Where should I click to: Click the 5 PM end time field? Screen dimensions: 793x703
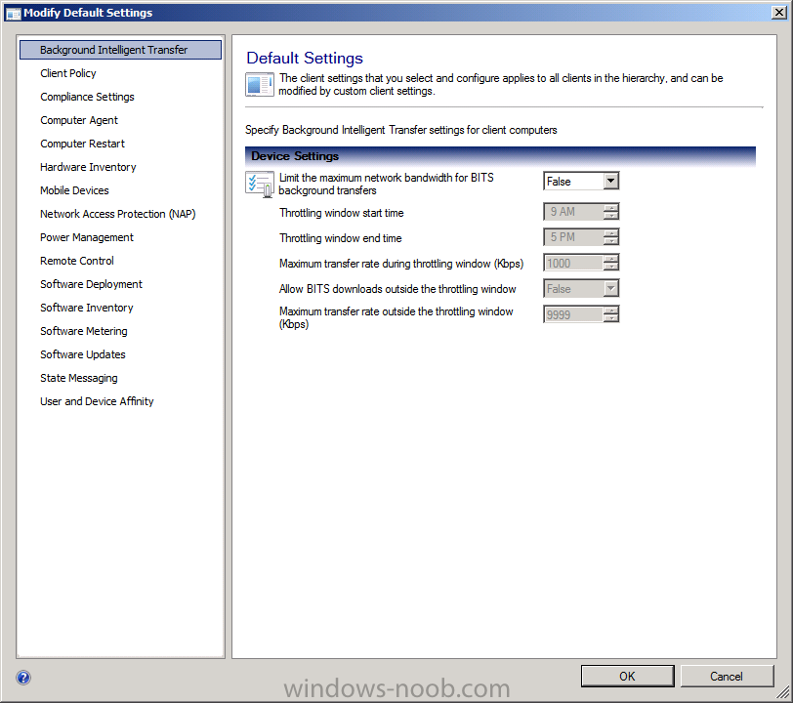tap(573, 237)
